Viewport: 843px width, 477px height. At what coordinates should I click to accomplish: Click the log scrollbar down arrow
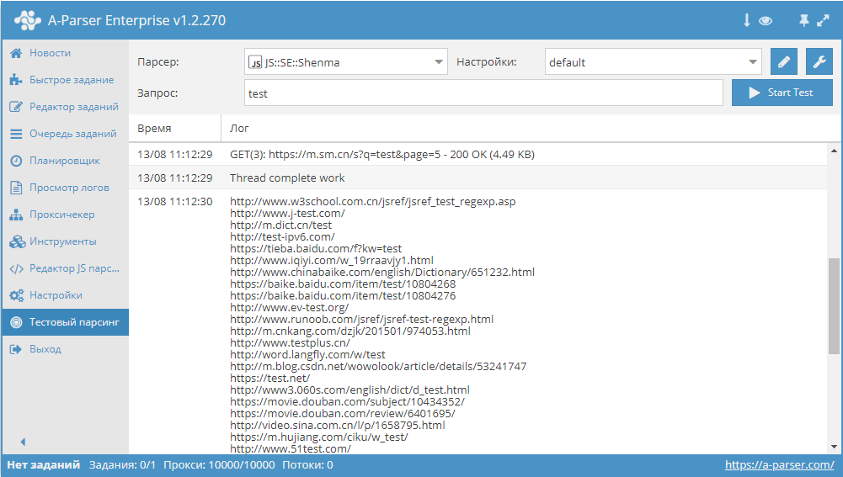point(834,447)
